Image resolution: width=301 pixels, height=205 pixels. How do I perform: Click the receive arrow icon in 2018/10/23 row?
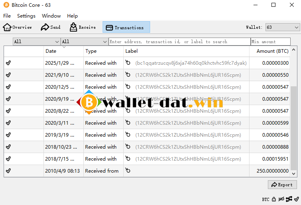[x=128, y=146]
